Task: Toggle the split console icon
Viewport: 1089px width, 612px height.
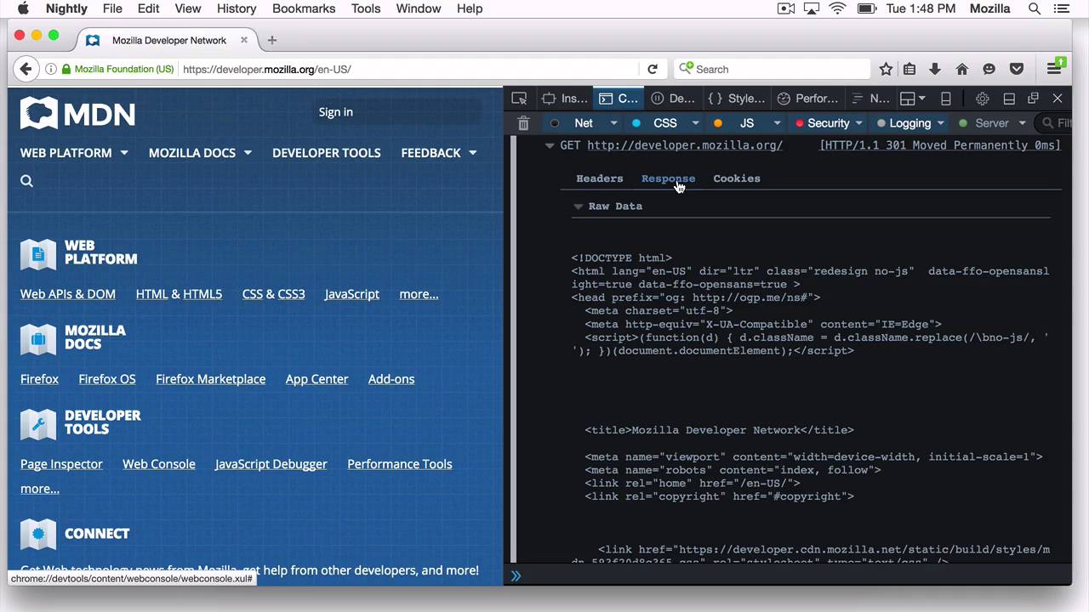Action: pos(1009,99)
